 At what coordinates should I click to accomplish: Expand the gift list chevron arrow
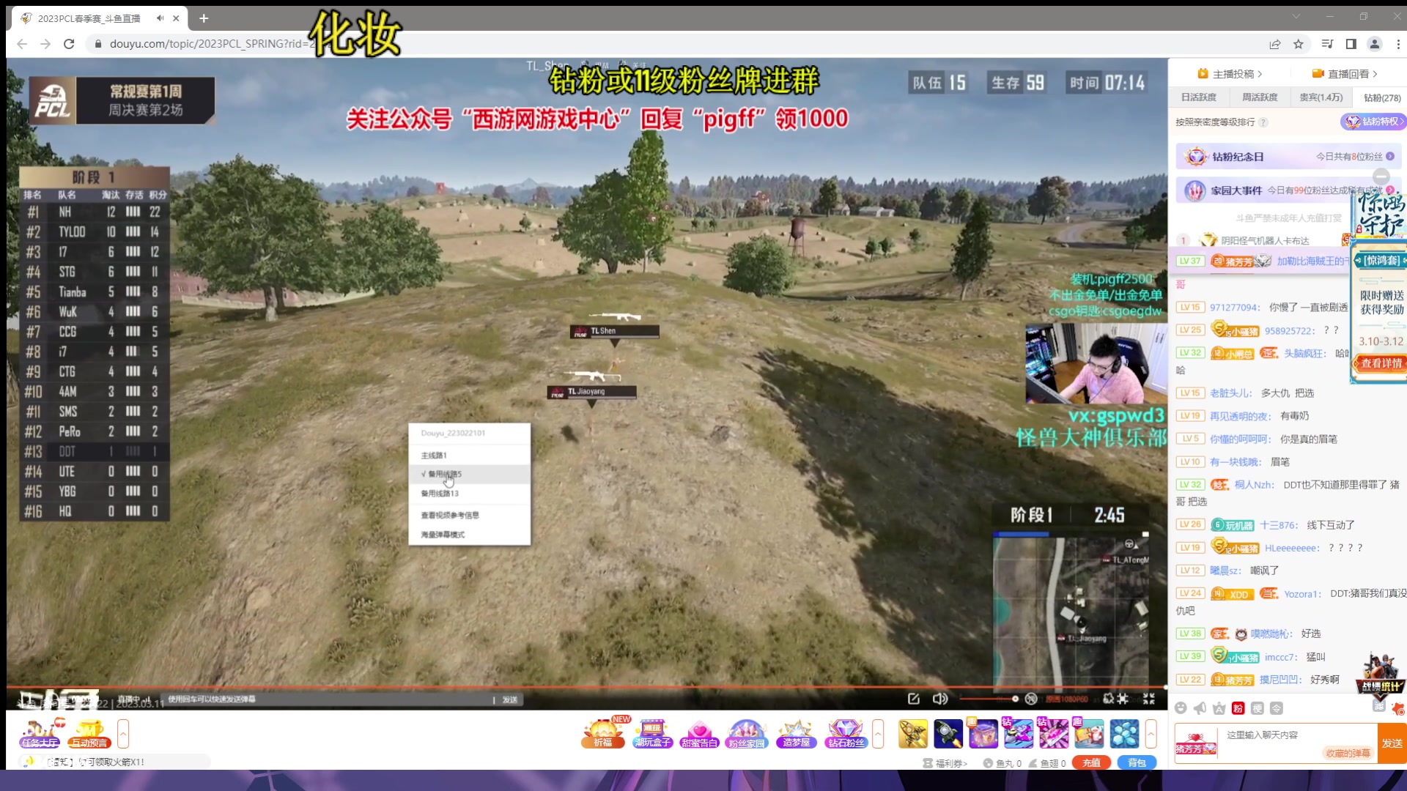coord(1151,733)
